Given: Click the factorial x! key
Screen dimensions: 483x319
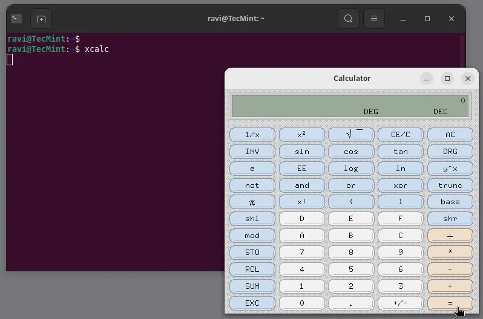Looking at the screenshot, I should click(302, 202).
